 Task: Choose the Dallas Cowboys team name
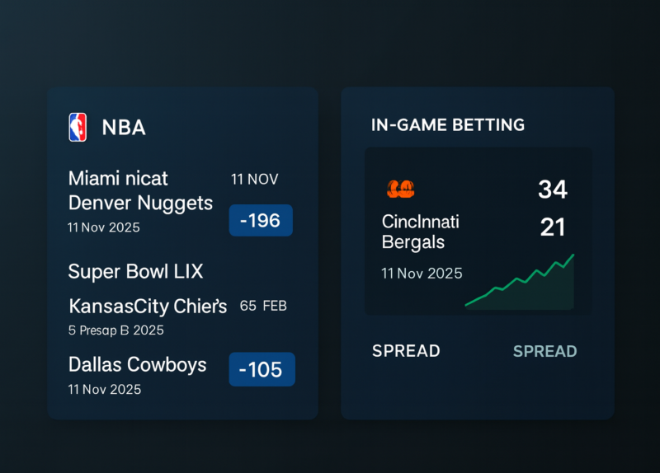[137, 364]
